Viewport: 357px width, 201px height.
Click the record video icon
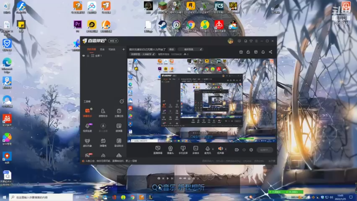(x=237, y=150)
